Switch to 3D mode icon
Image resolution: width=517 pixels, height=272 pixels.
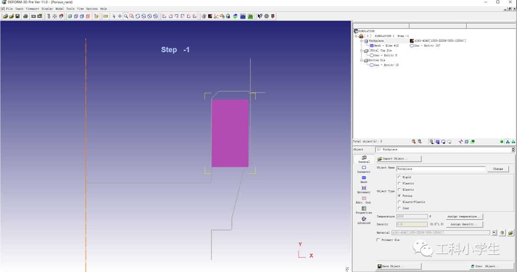(x=250, y=16)
